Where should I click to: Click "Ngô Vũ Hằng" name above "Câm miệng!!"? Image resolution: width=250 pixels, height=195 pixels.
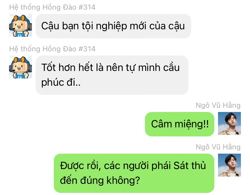tap(218, 105)
